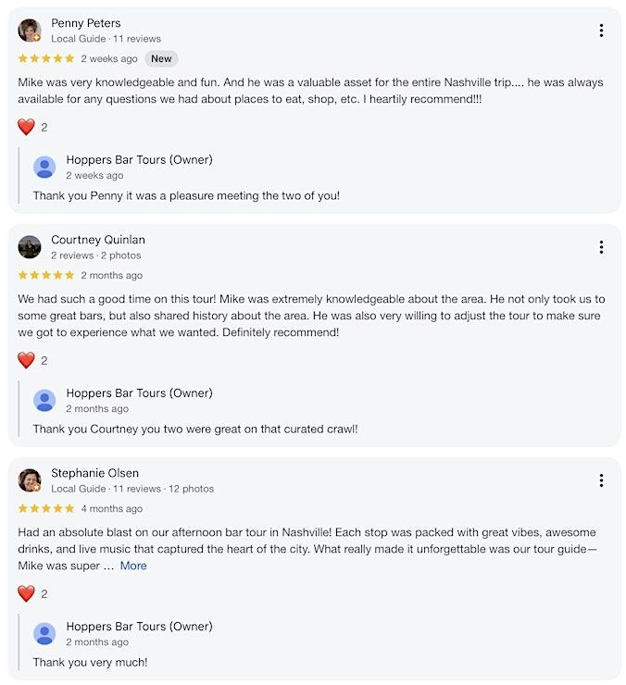Open Stephanie Olsen's reviewer profile name
Viewport: 626px width, 685px height.
point(94,473)
